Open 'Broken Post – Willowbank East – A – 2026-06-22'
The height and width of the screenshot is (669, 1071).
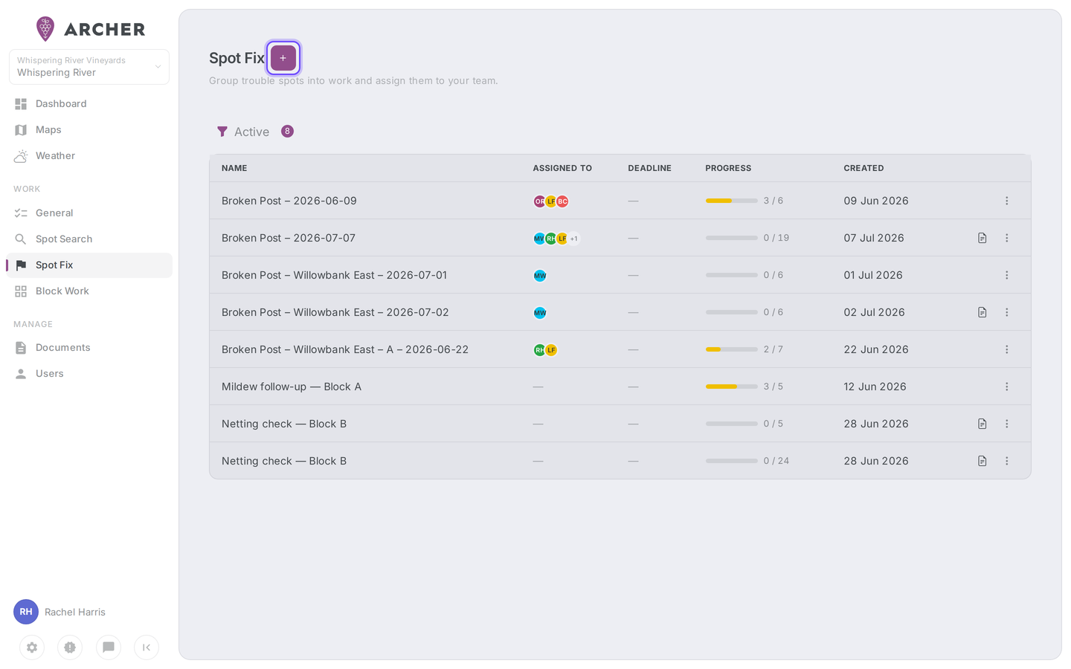pos(345,349)
